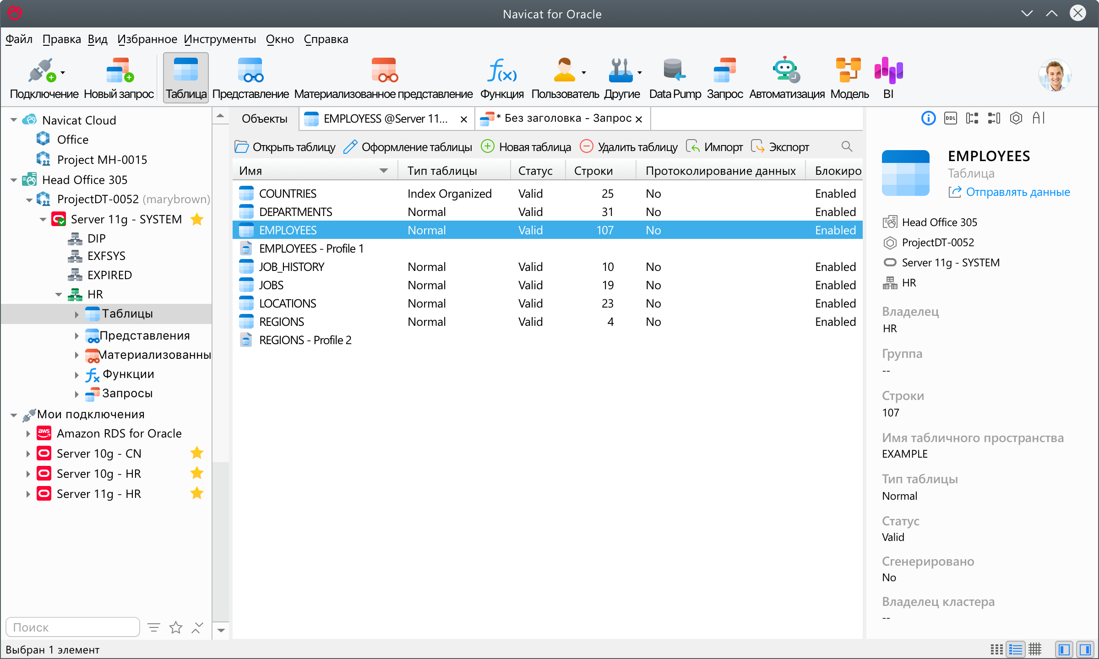Open the Others (Другие) tools icon
1099x659 pixels.
point(622,78)
